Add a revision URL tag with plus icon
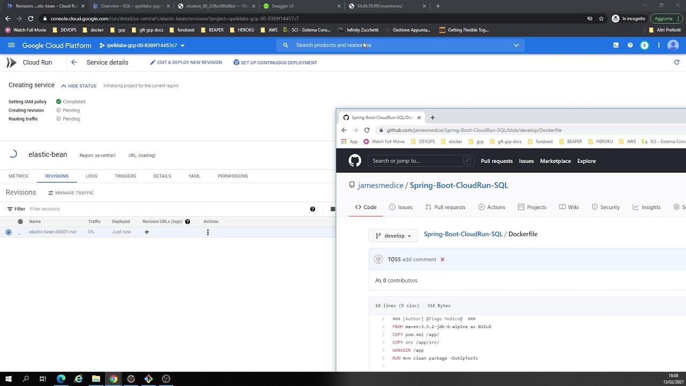686x386 pixels. tap(146, 232)
